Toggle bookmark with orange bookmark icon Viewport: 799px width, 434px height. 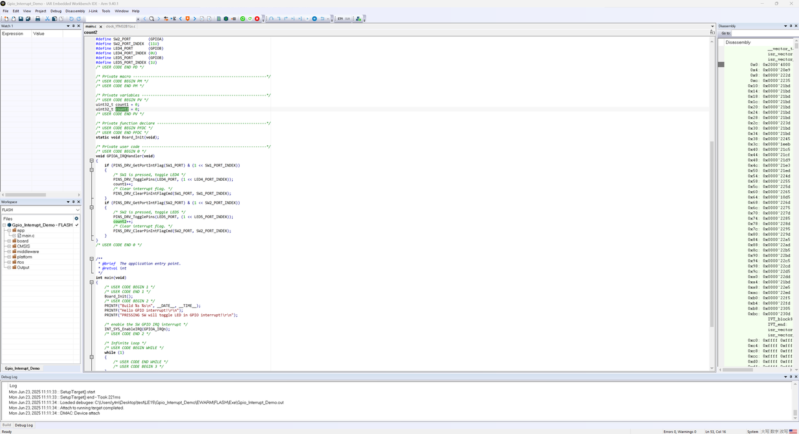click(x=187, y=19)
